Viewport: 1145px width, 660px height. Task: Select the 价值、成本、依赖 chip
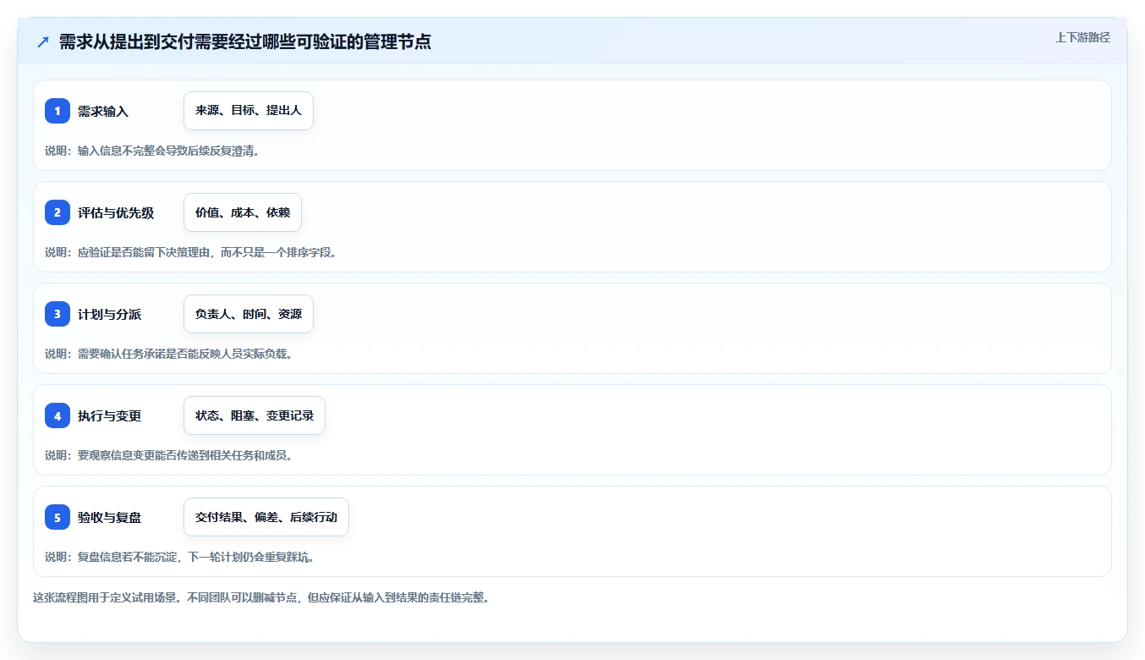pyautogui.click(x=243, y=212)
